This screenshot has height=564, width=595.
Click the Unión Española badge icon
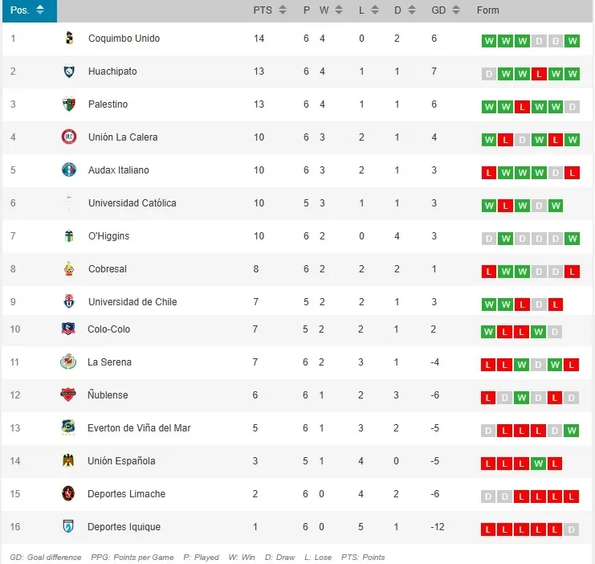[x=68, y=460]
